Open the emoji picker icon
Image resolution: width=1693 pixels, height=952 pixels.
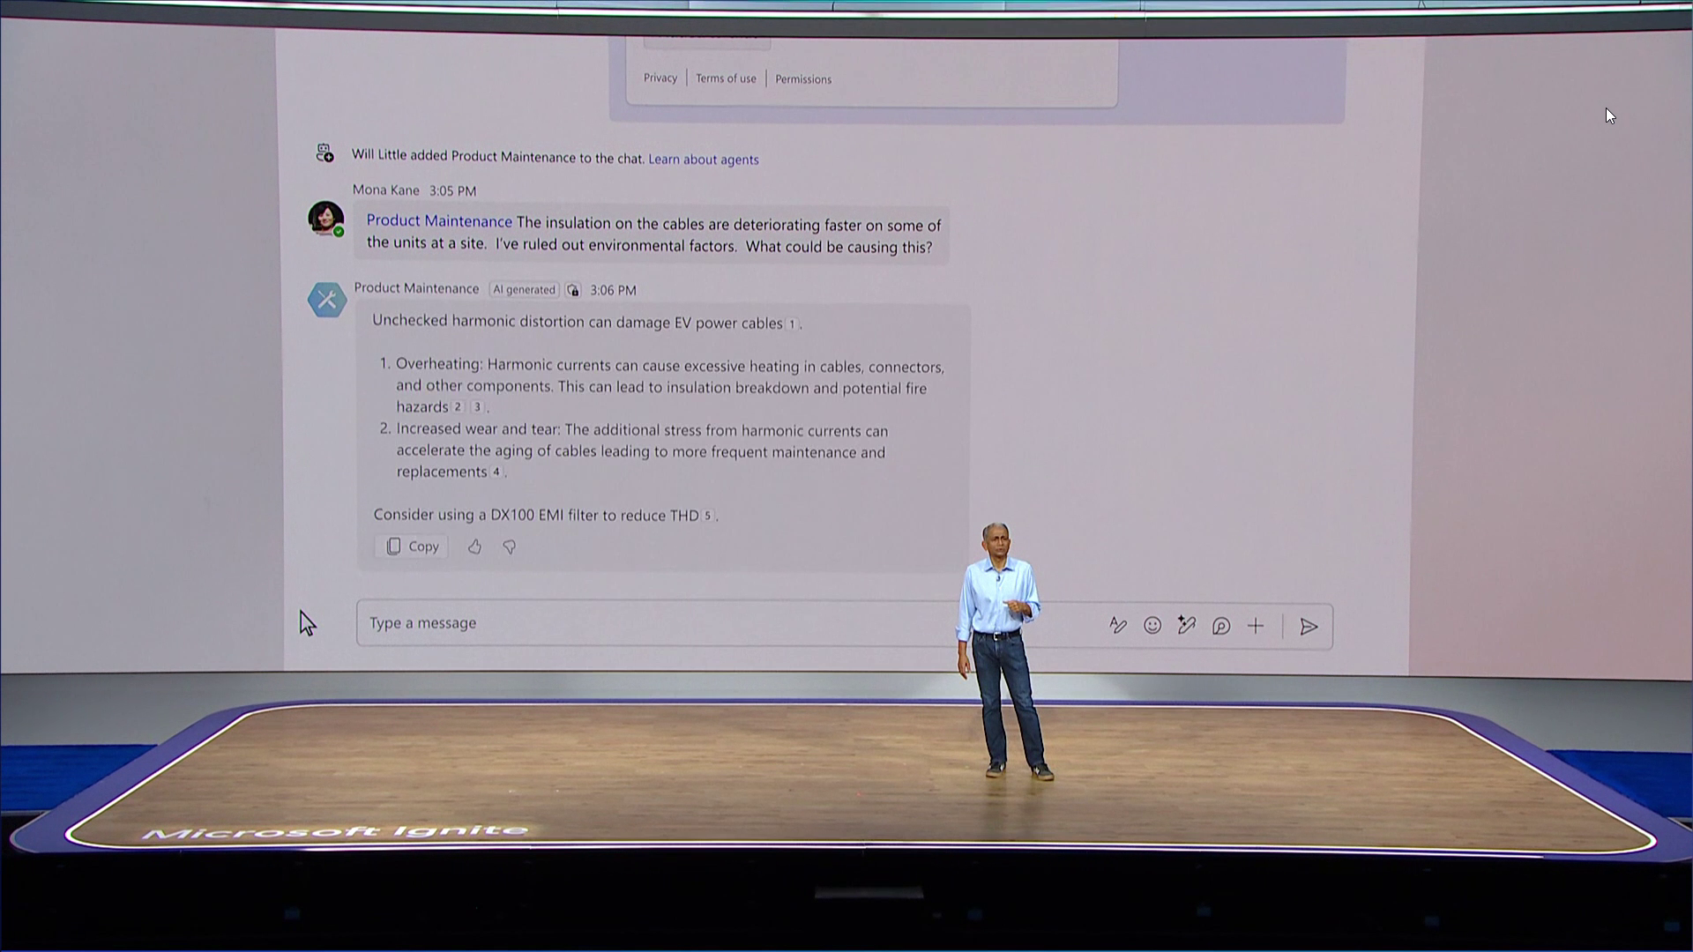(1153, 626)
